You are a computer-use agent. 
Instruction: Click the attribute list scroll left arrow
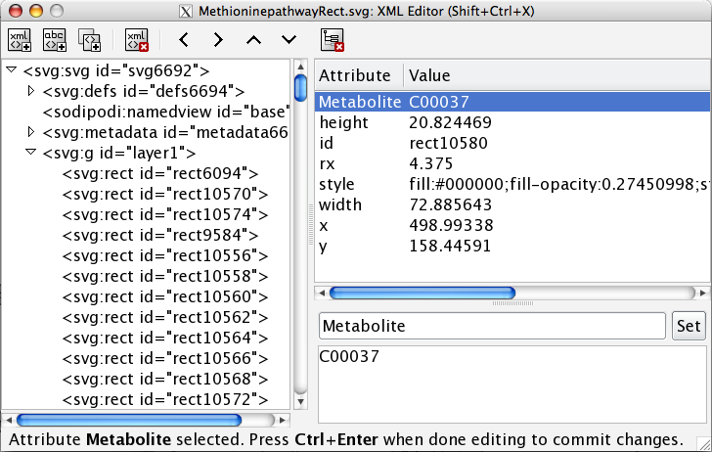click(x=322, y=293)
